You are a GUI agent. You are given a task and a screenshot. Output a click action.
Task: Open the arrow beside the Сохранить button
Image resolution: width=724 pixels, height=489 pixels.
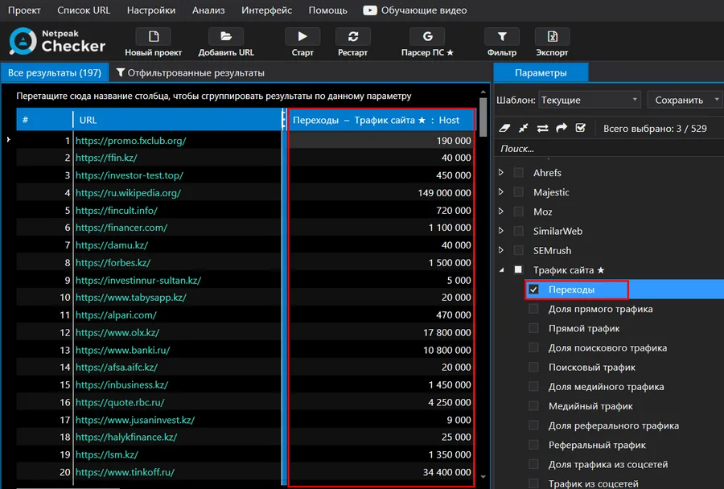coord(717,99)
